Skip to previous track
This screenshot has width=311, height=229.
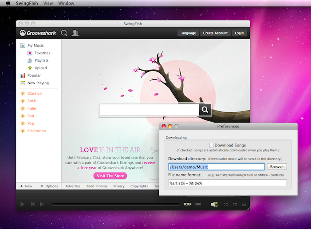tap(33, 204)
